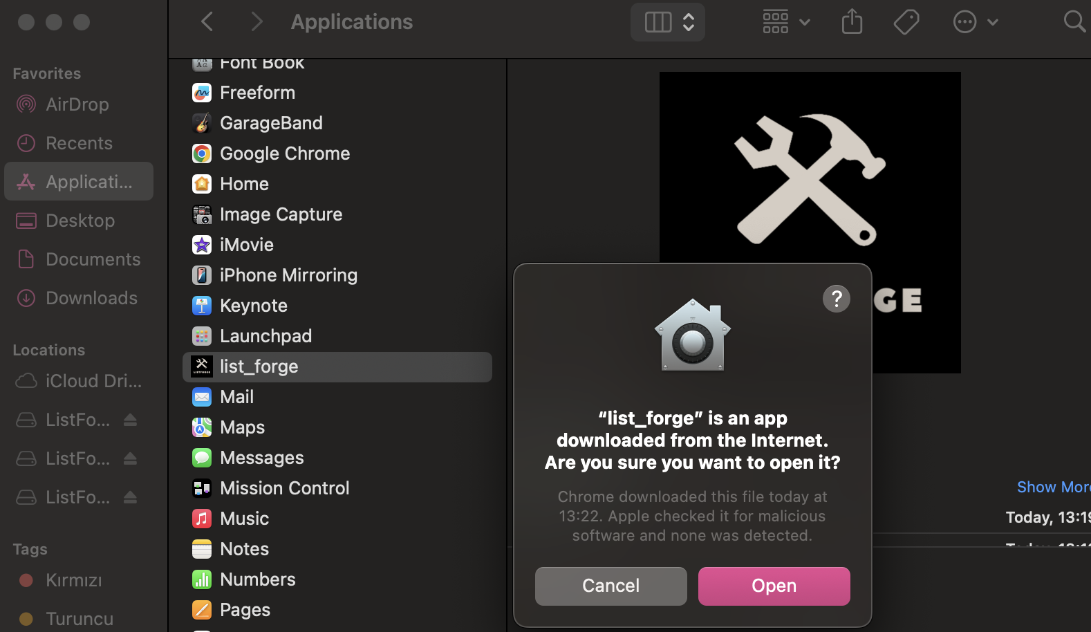
Task: Click the 'Google Chrome' name text
Action: tap(285, 154)
